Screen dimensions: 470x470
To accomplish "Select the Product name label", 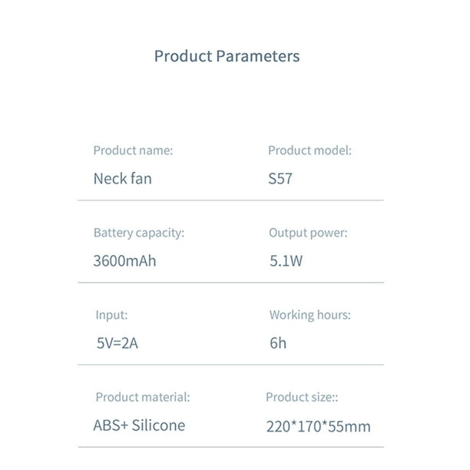I will tap(133, 151).
